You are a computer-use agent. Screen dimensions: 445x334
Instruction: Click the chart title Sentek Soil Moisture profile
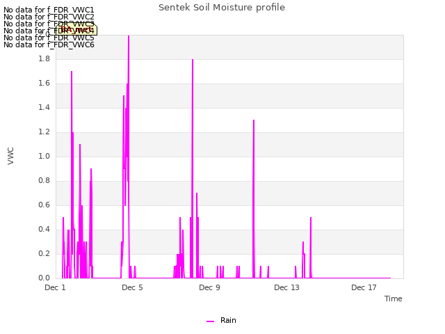pos(222,8)
